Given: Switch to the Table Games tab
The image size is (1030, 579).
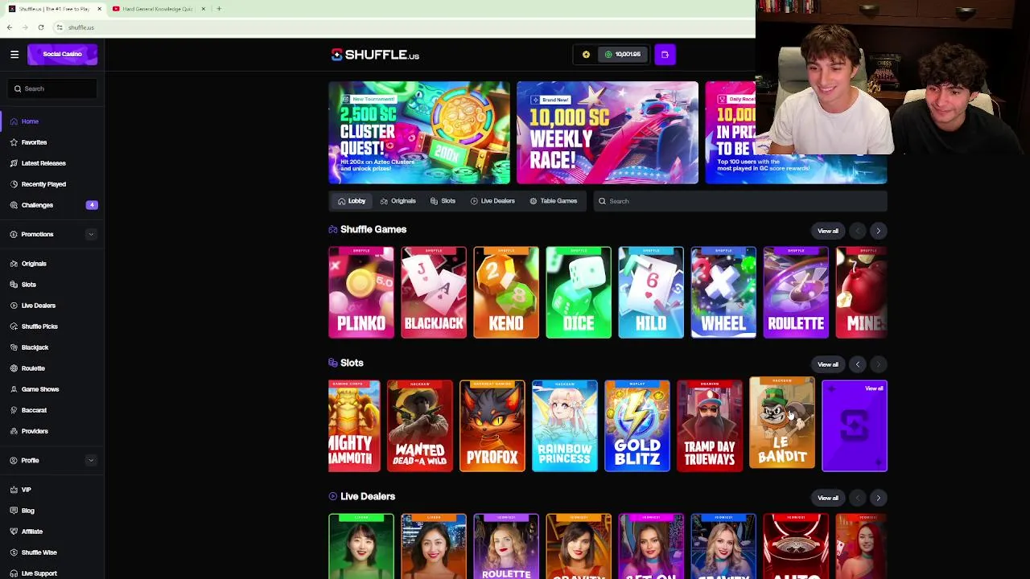Looking at the screenshot, I should click(554, 201).
